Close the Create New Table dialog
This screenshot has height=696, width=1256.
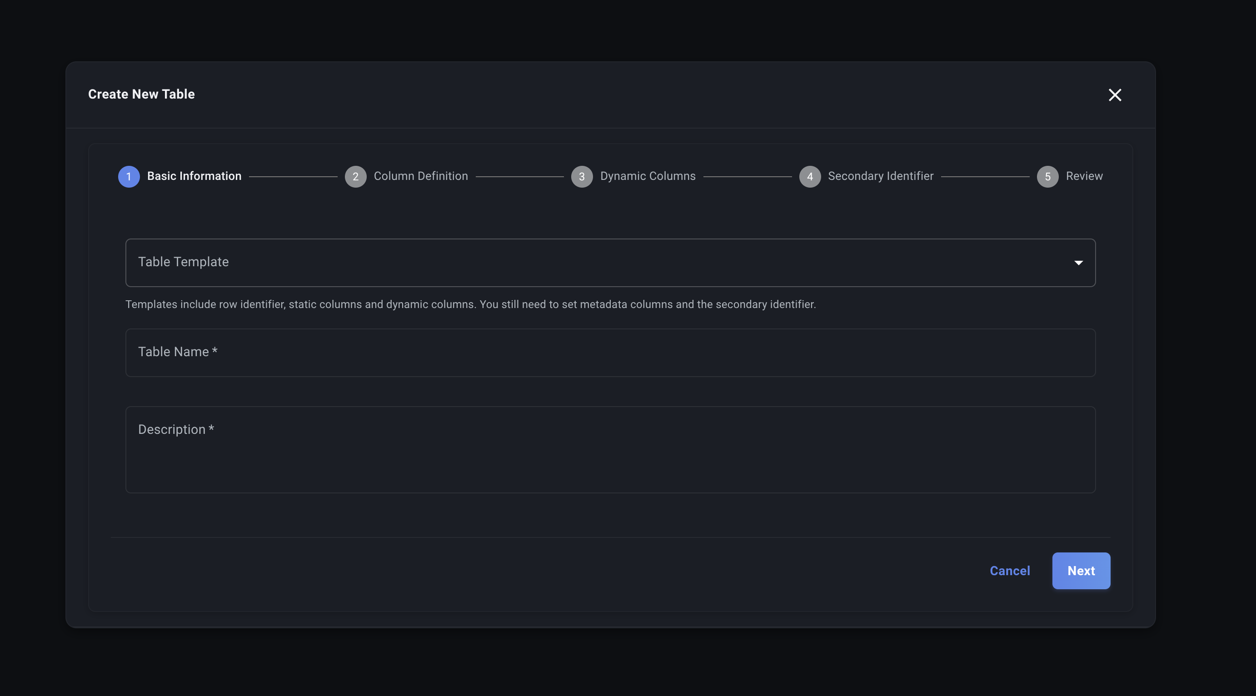point(1115,94)
